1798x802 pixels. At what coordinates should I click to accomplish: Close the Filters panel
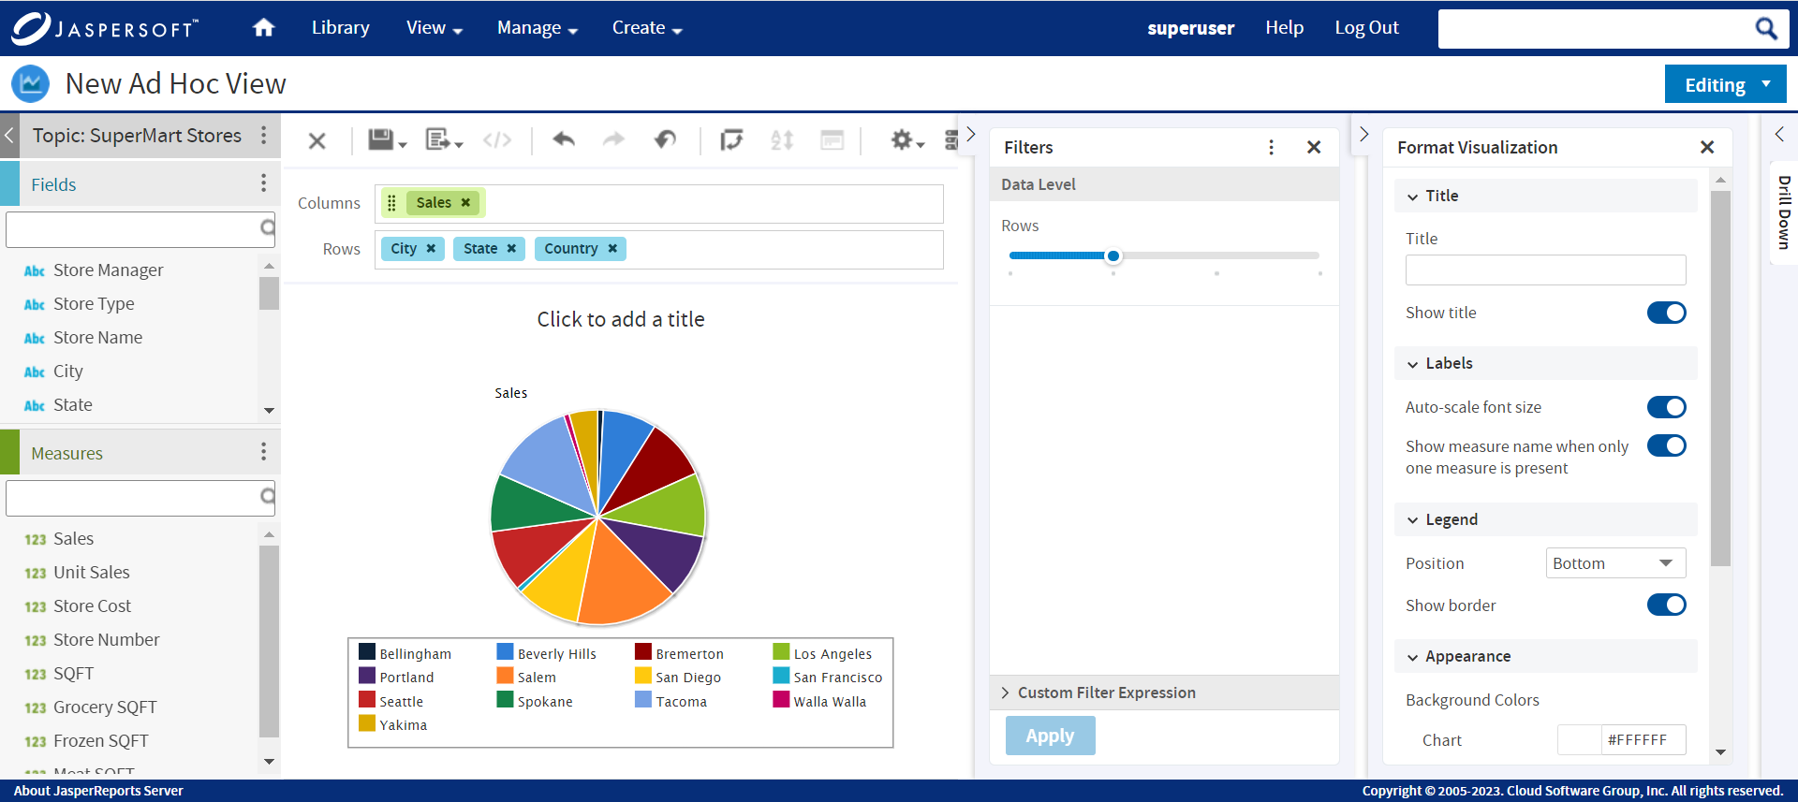click(x=1314, y=147)
